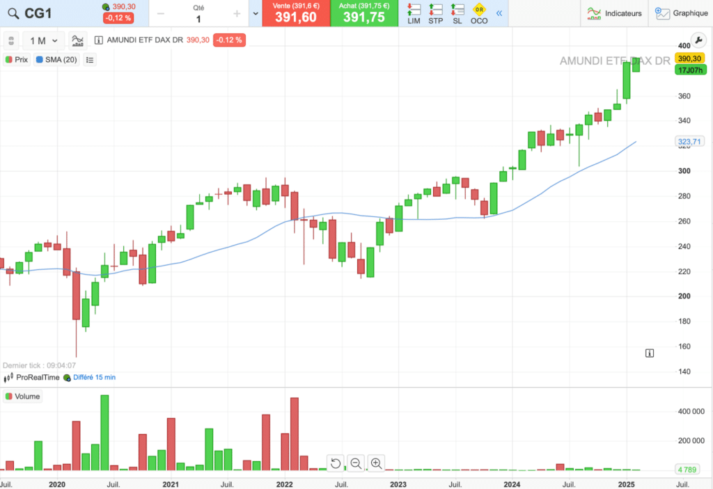Open chart settings wrench icon
The height and width of the screenshot is (489, 713).
pos(698,40)
